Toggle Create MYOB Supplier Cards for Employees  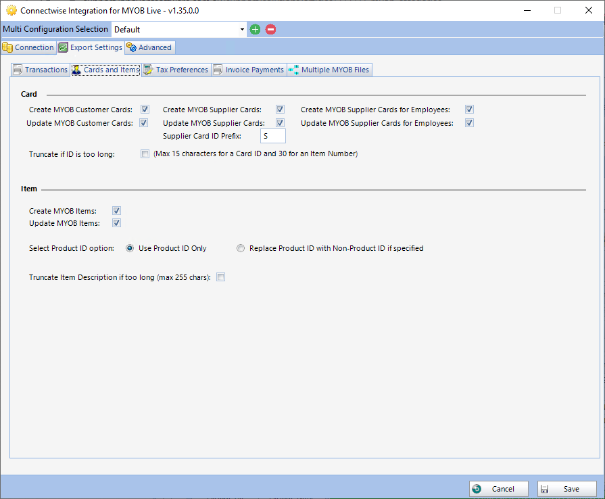tap(469, 110)
